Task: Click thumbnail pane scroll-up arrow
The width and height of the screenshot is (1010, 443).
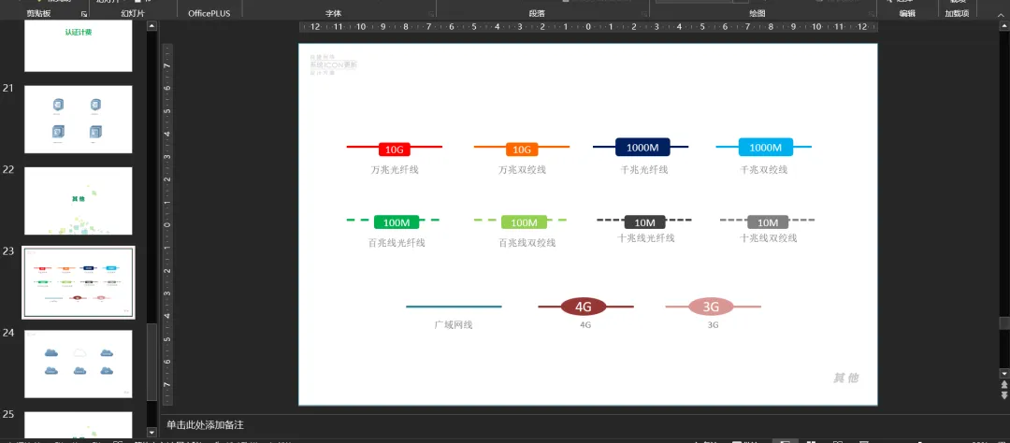Action: [151, 26]
